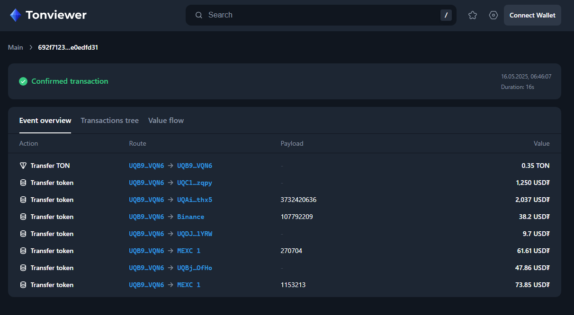The width and height of the screenshot is (574, 315).
Task: Open the UQAi…thx5 recipient address
Action: 195,200
